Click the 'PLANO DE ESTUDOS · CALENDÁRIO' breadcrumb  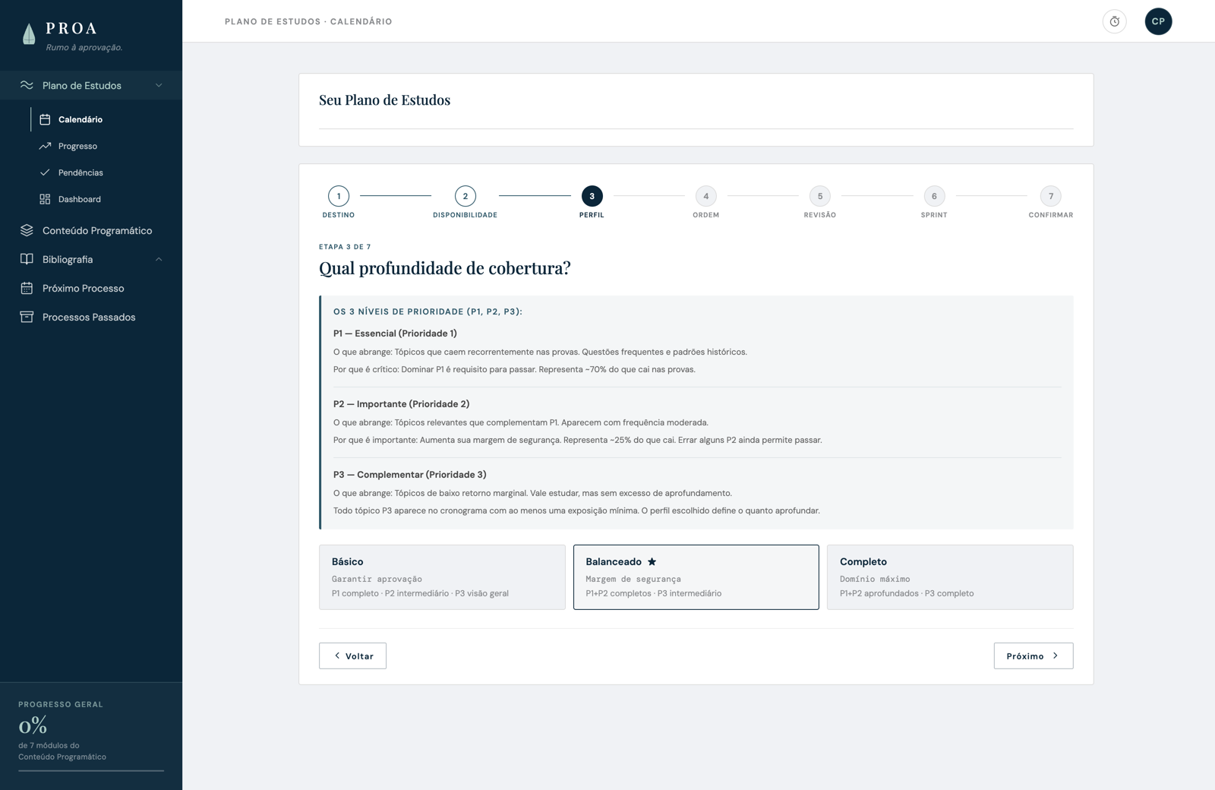point(308,21)
